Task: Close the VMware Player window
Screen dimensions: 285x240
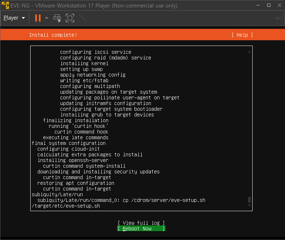Action: (x=280, y=5)
